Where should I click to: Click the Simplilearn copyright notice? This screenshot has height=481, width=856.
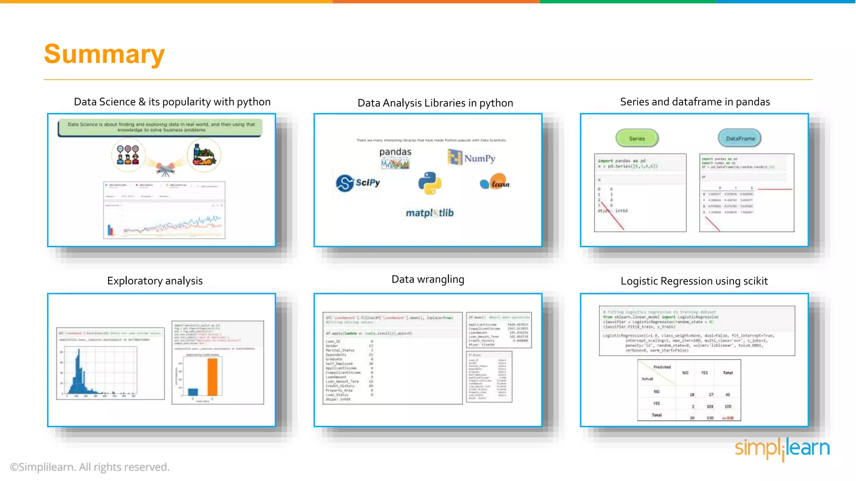(x=90, y=467)
